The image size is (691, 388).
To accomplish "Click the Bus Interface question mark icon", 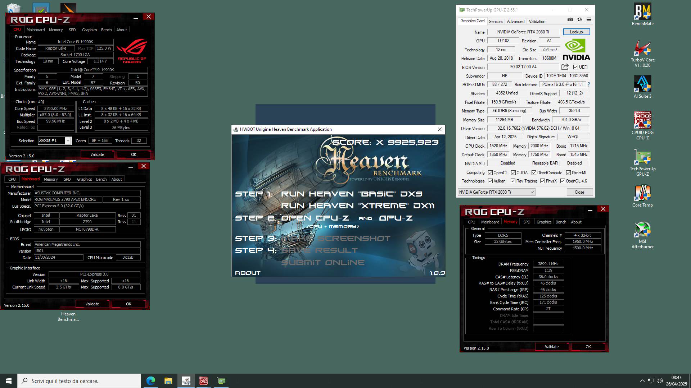I will pyautogui.click(x=589, y=84).
